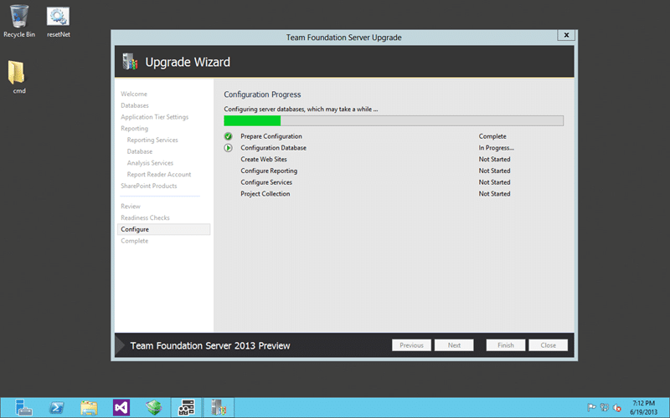
Task: Click the 'In Progress...' status text
Action: [496, 148]
